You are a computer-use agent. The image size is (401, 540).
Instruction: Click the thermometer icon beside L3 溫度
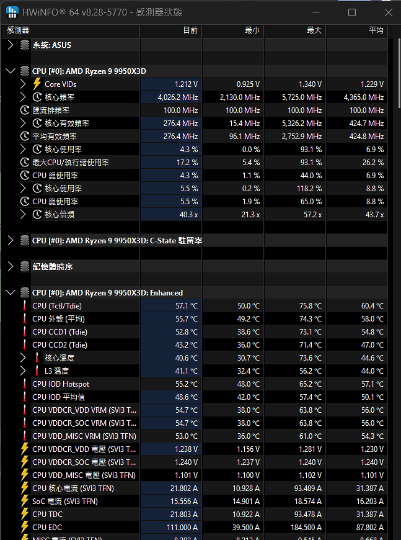[x=37, y=371]
